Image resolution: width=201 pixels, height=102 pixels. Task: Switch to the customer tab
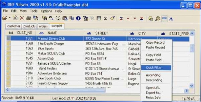click(x=13, y=26)
